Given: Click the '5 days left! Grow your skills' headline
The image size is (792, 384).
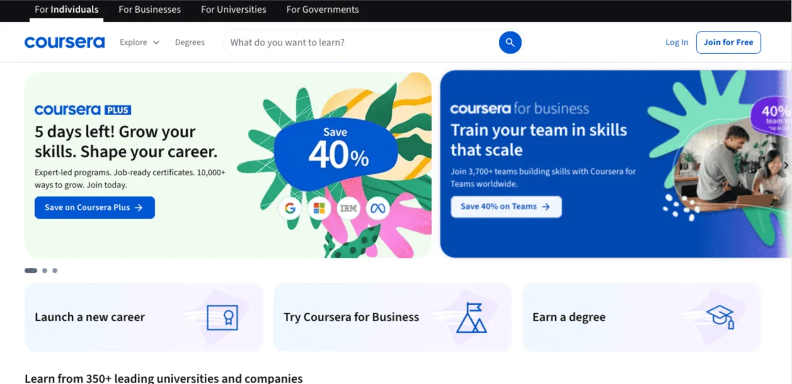Looking at the screenshot, I should point(126,142).
